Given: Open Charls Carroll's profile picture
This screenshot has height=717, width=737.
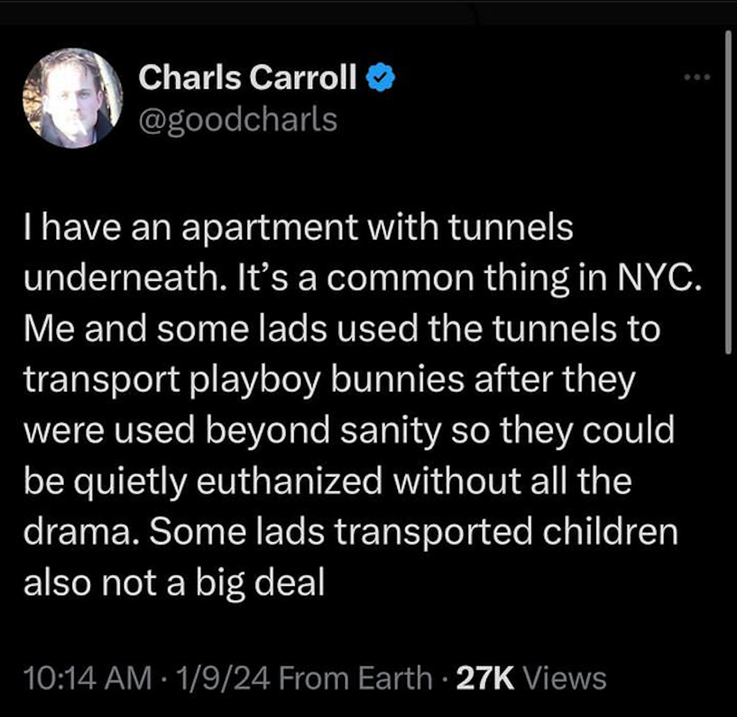Looking at the screenshot, I should coord(73,98).
